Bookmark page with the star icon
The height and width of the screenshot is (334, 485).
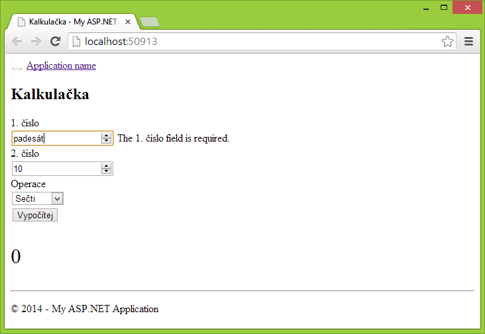point(447,42)
